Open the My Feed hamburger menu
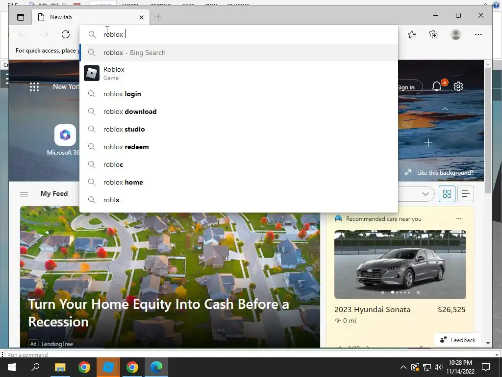Screen dimensions: 502x377 24,194
